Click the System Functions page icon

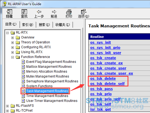pos(23,86)
